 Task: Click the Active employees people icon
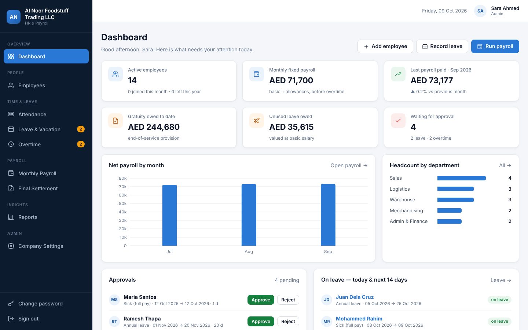pyautogui.click(x=115, y=74)
